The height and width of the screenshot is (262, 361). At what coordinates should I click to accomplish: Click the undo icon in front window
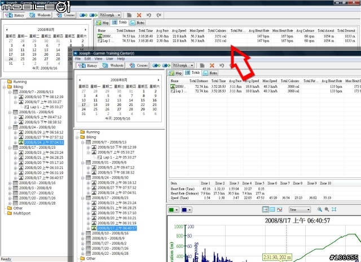(x=222, y=65)
